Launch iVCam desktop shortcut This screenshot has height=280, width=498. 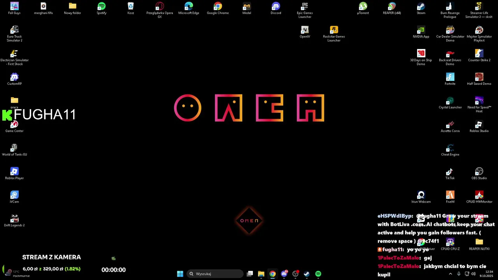14,198
